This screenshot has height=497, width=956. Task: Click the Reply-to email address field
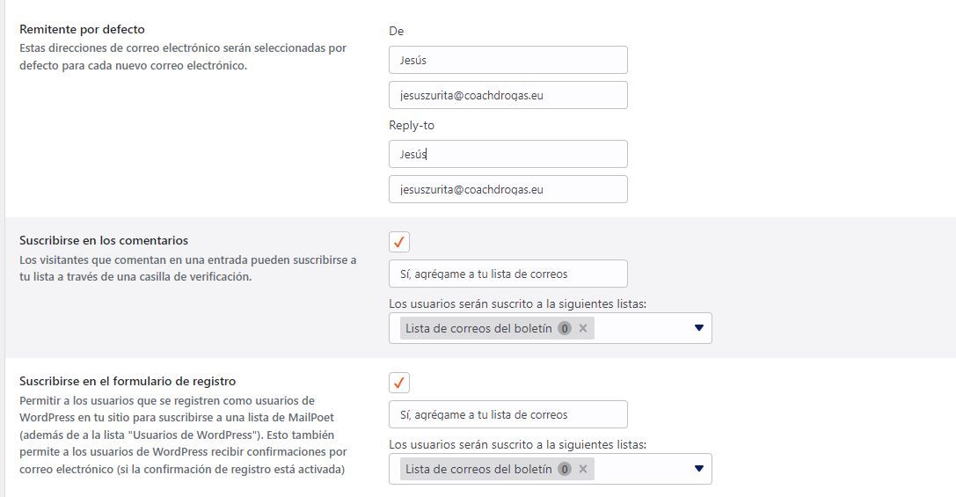click(x=507, y=190)
